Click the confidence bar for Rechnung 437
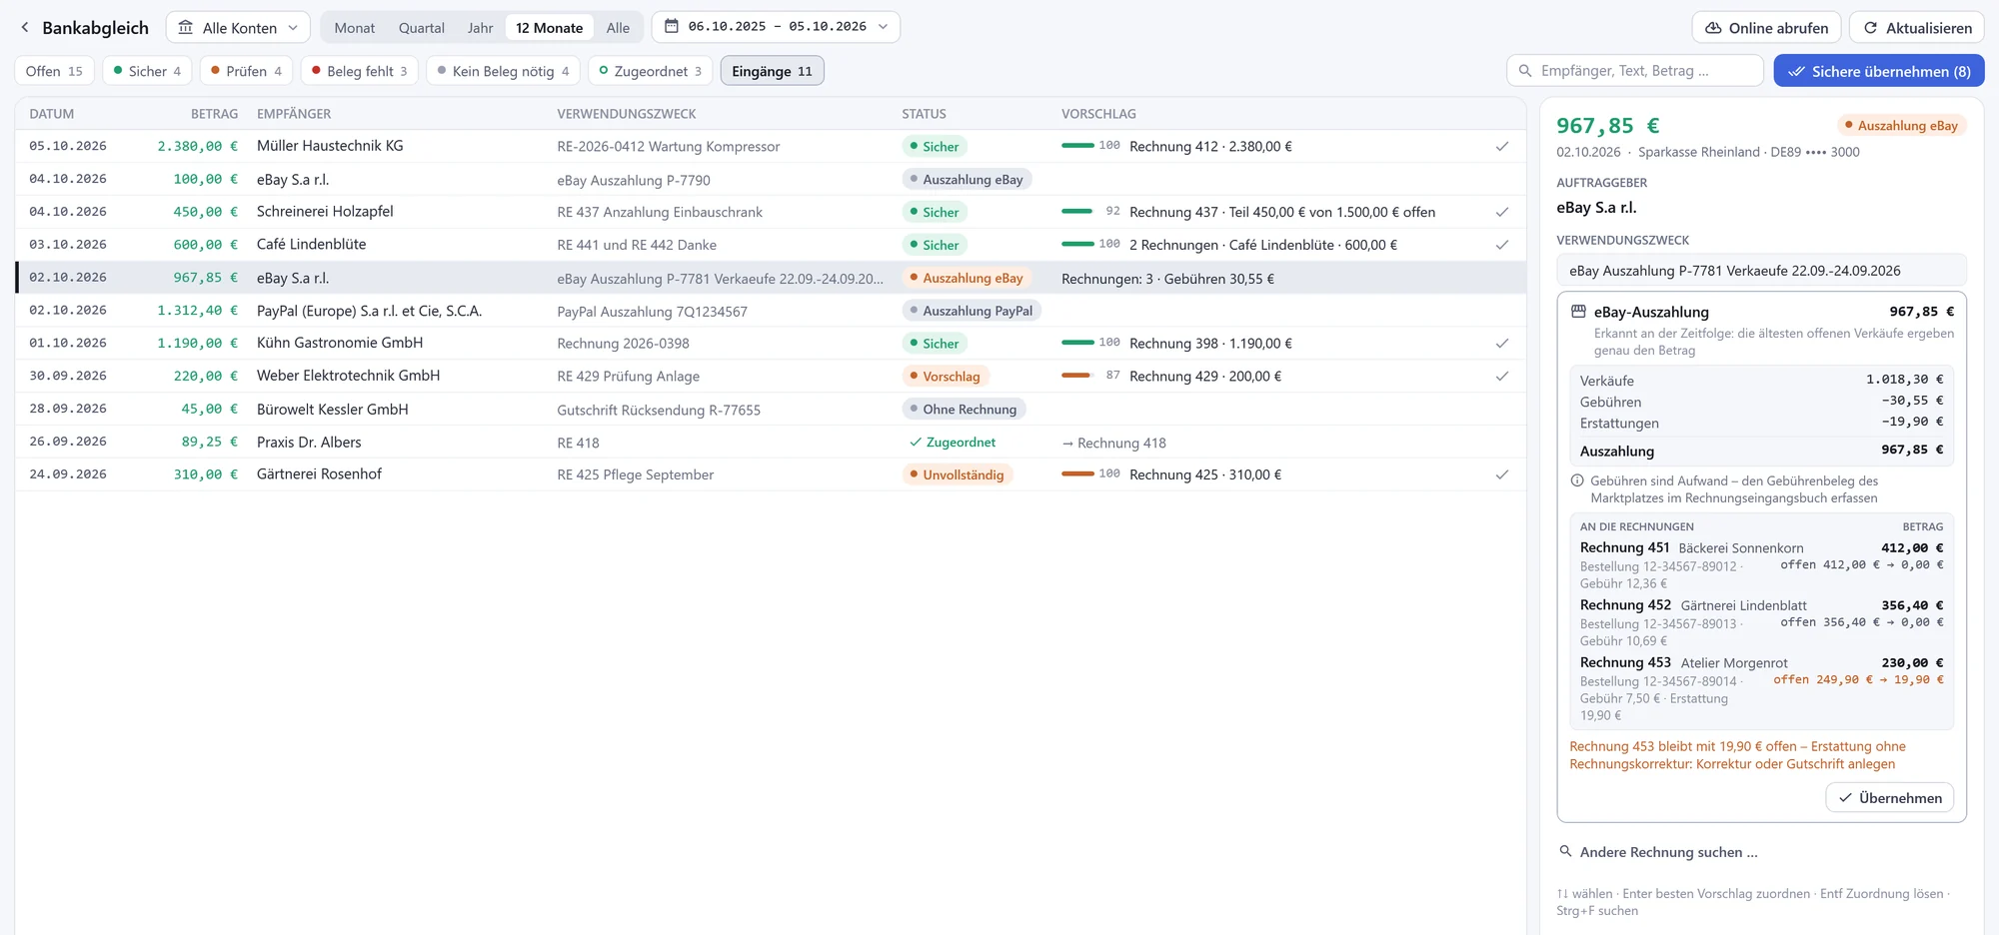Screen dimensions: 1999x935 tap(1076, 212)
